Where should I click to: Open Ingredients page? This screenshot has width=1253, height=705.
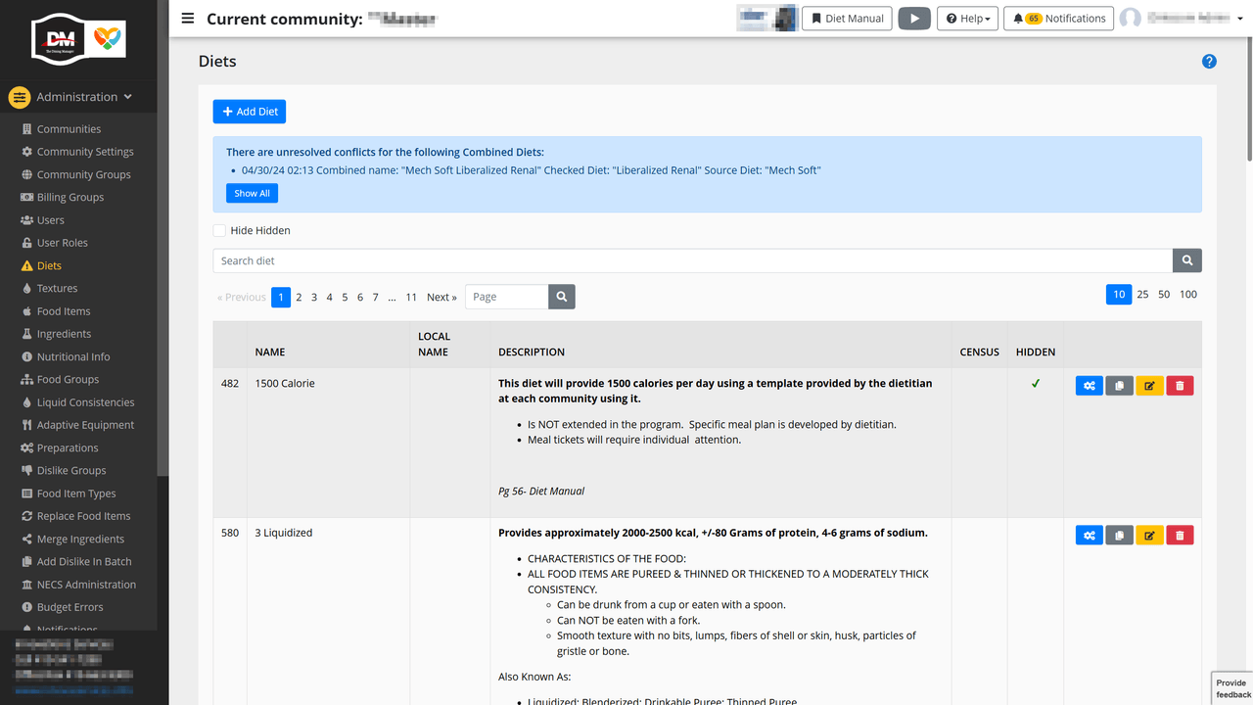64,334
